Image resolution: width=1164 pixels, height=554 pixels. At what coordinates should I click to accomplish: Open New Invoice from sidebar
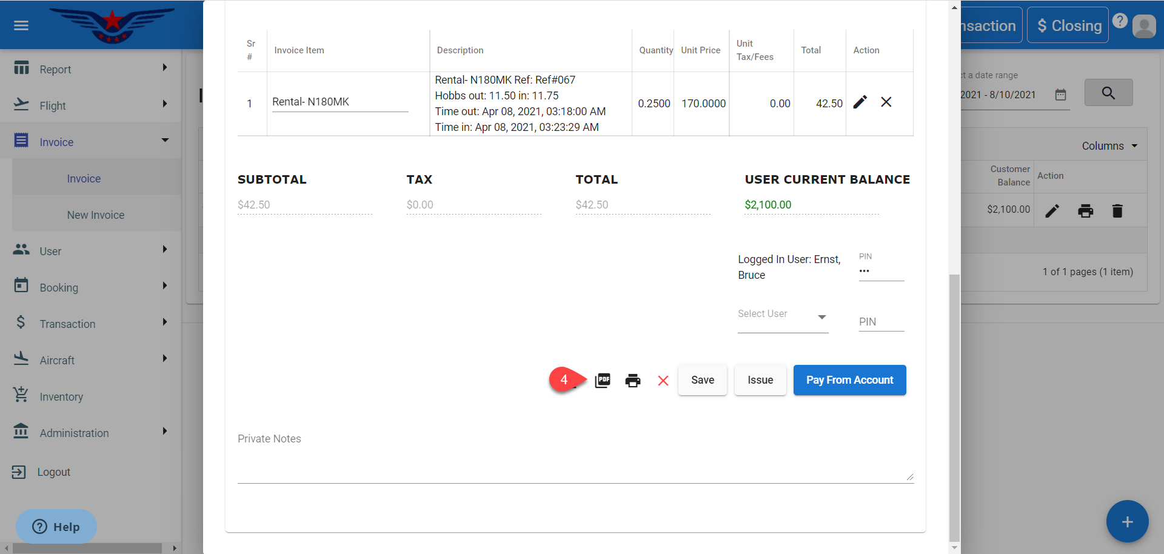pyautogui.click(x=96, y=215)
